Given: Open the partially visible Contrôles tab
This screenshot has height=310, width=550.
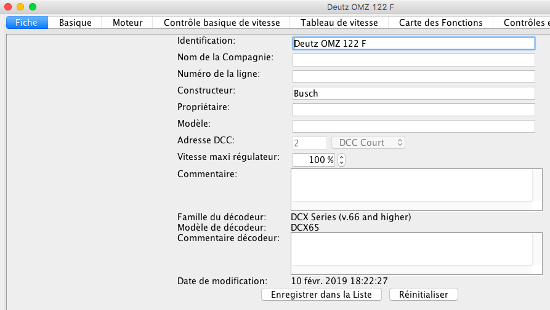Looking at the screenshot, I should [522, 22].
